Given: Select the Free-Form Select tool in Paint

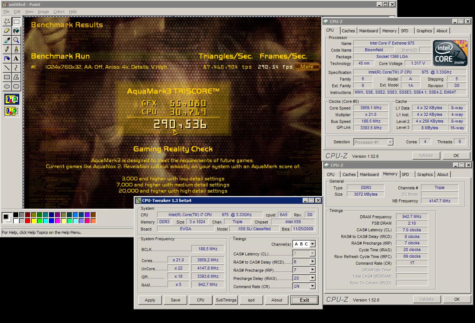Looking at the screenshot, I should [7, 22].
